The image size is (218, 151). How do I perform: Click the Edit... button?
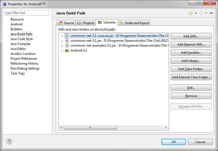(x=191, y=88)
